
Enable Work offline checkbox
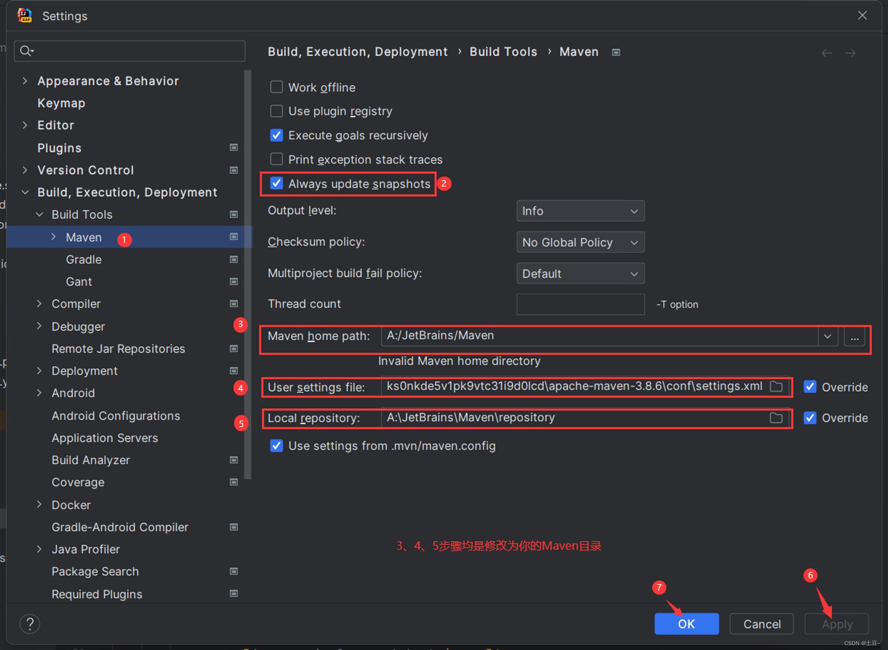tap(276, 87)
